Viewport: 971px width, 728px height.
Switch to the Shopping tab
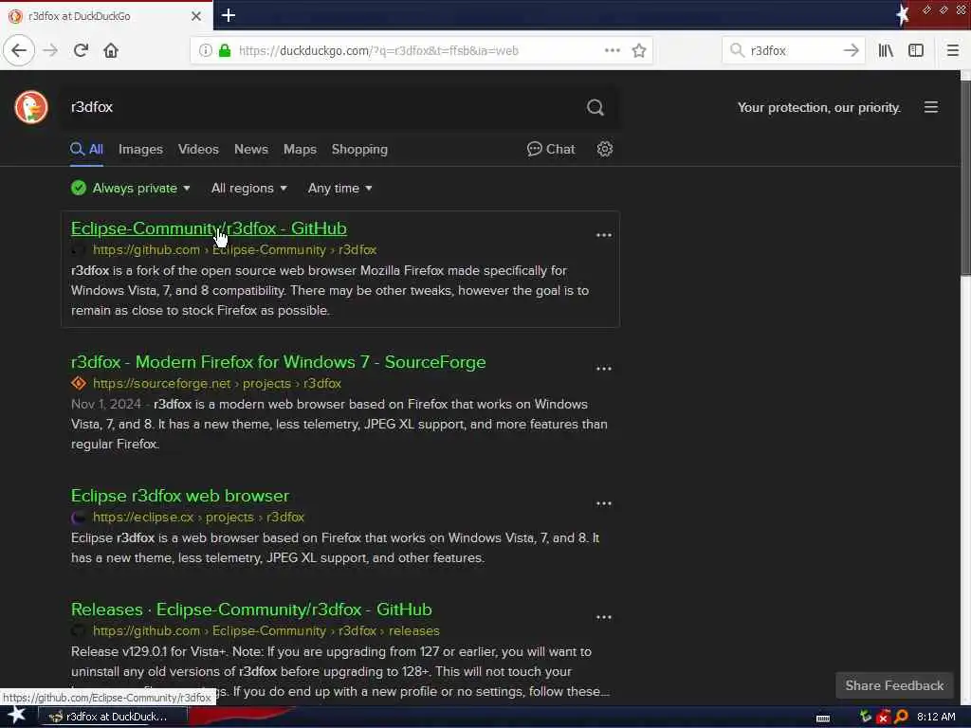coord(359,149)
